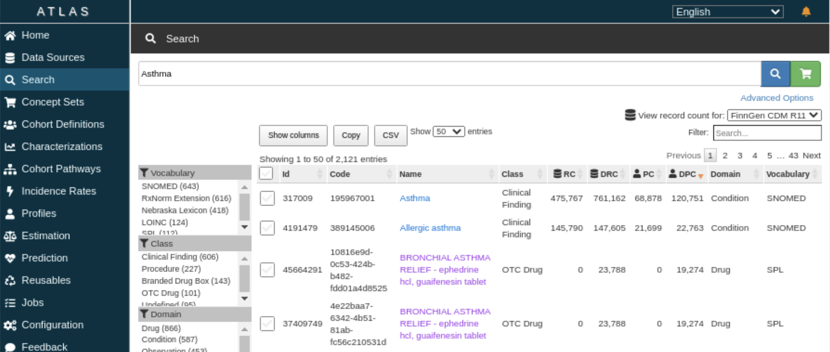The height and width of the screenshot is (352, 830).
Task: Tick the checkbox for the Asthma row
Action: click(267, 198)
